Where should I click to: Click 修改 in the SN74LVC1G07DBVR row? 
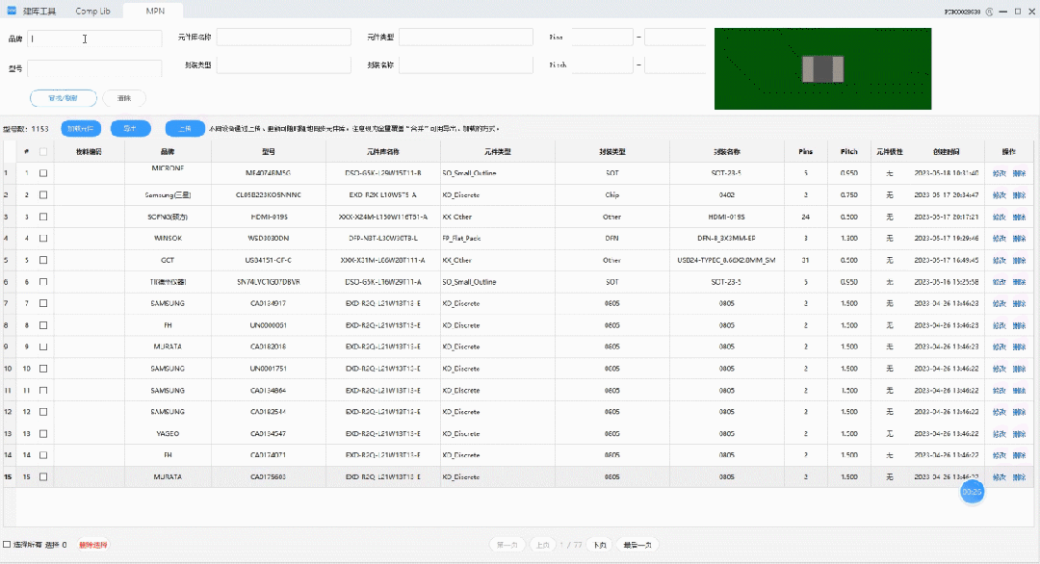[x=999, y=282]
